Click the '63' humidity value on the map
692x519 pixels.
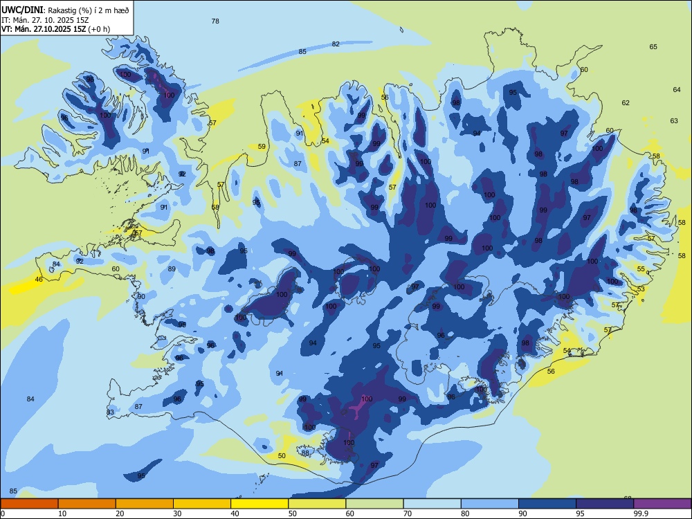click(674, 120)
